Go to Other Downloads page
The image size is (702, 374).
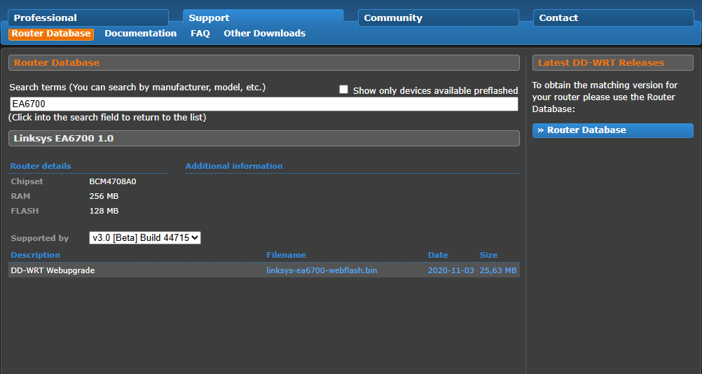[x=264, y=34]
